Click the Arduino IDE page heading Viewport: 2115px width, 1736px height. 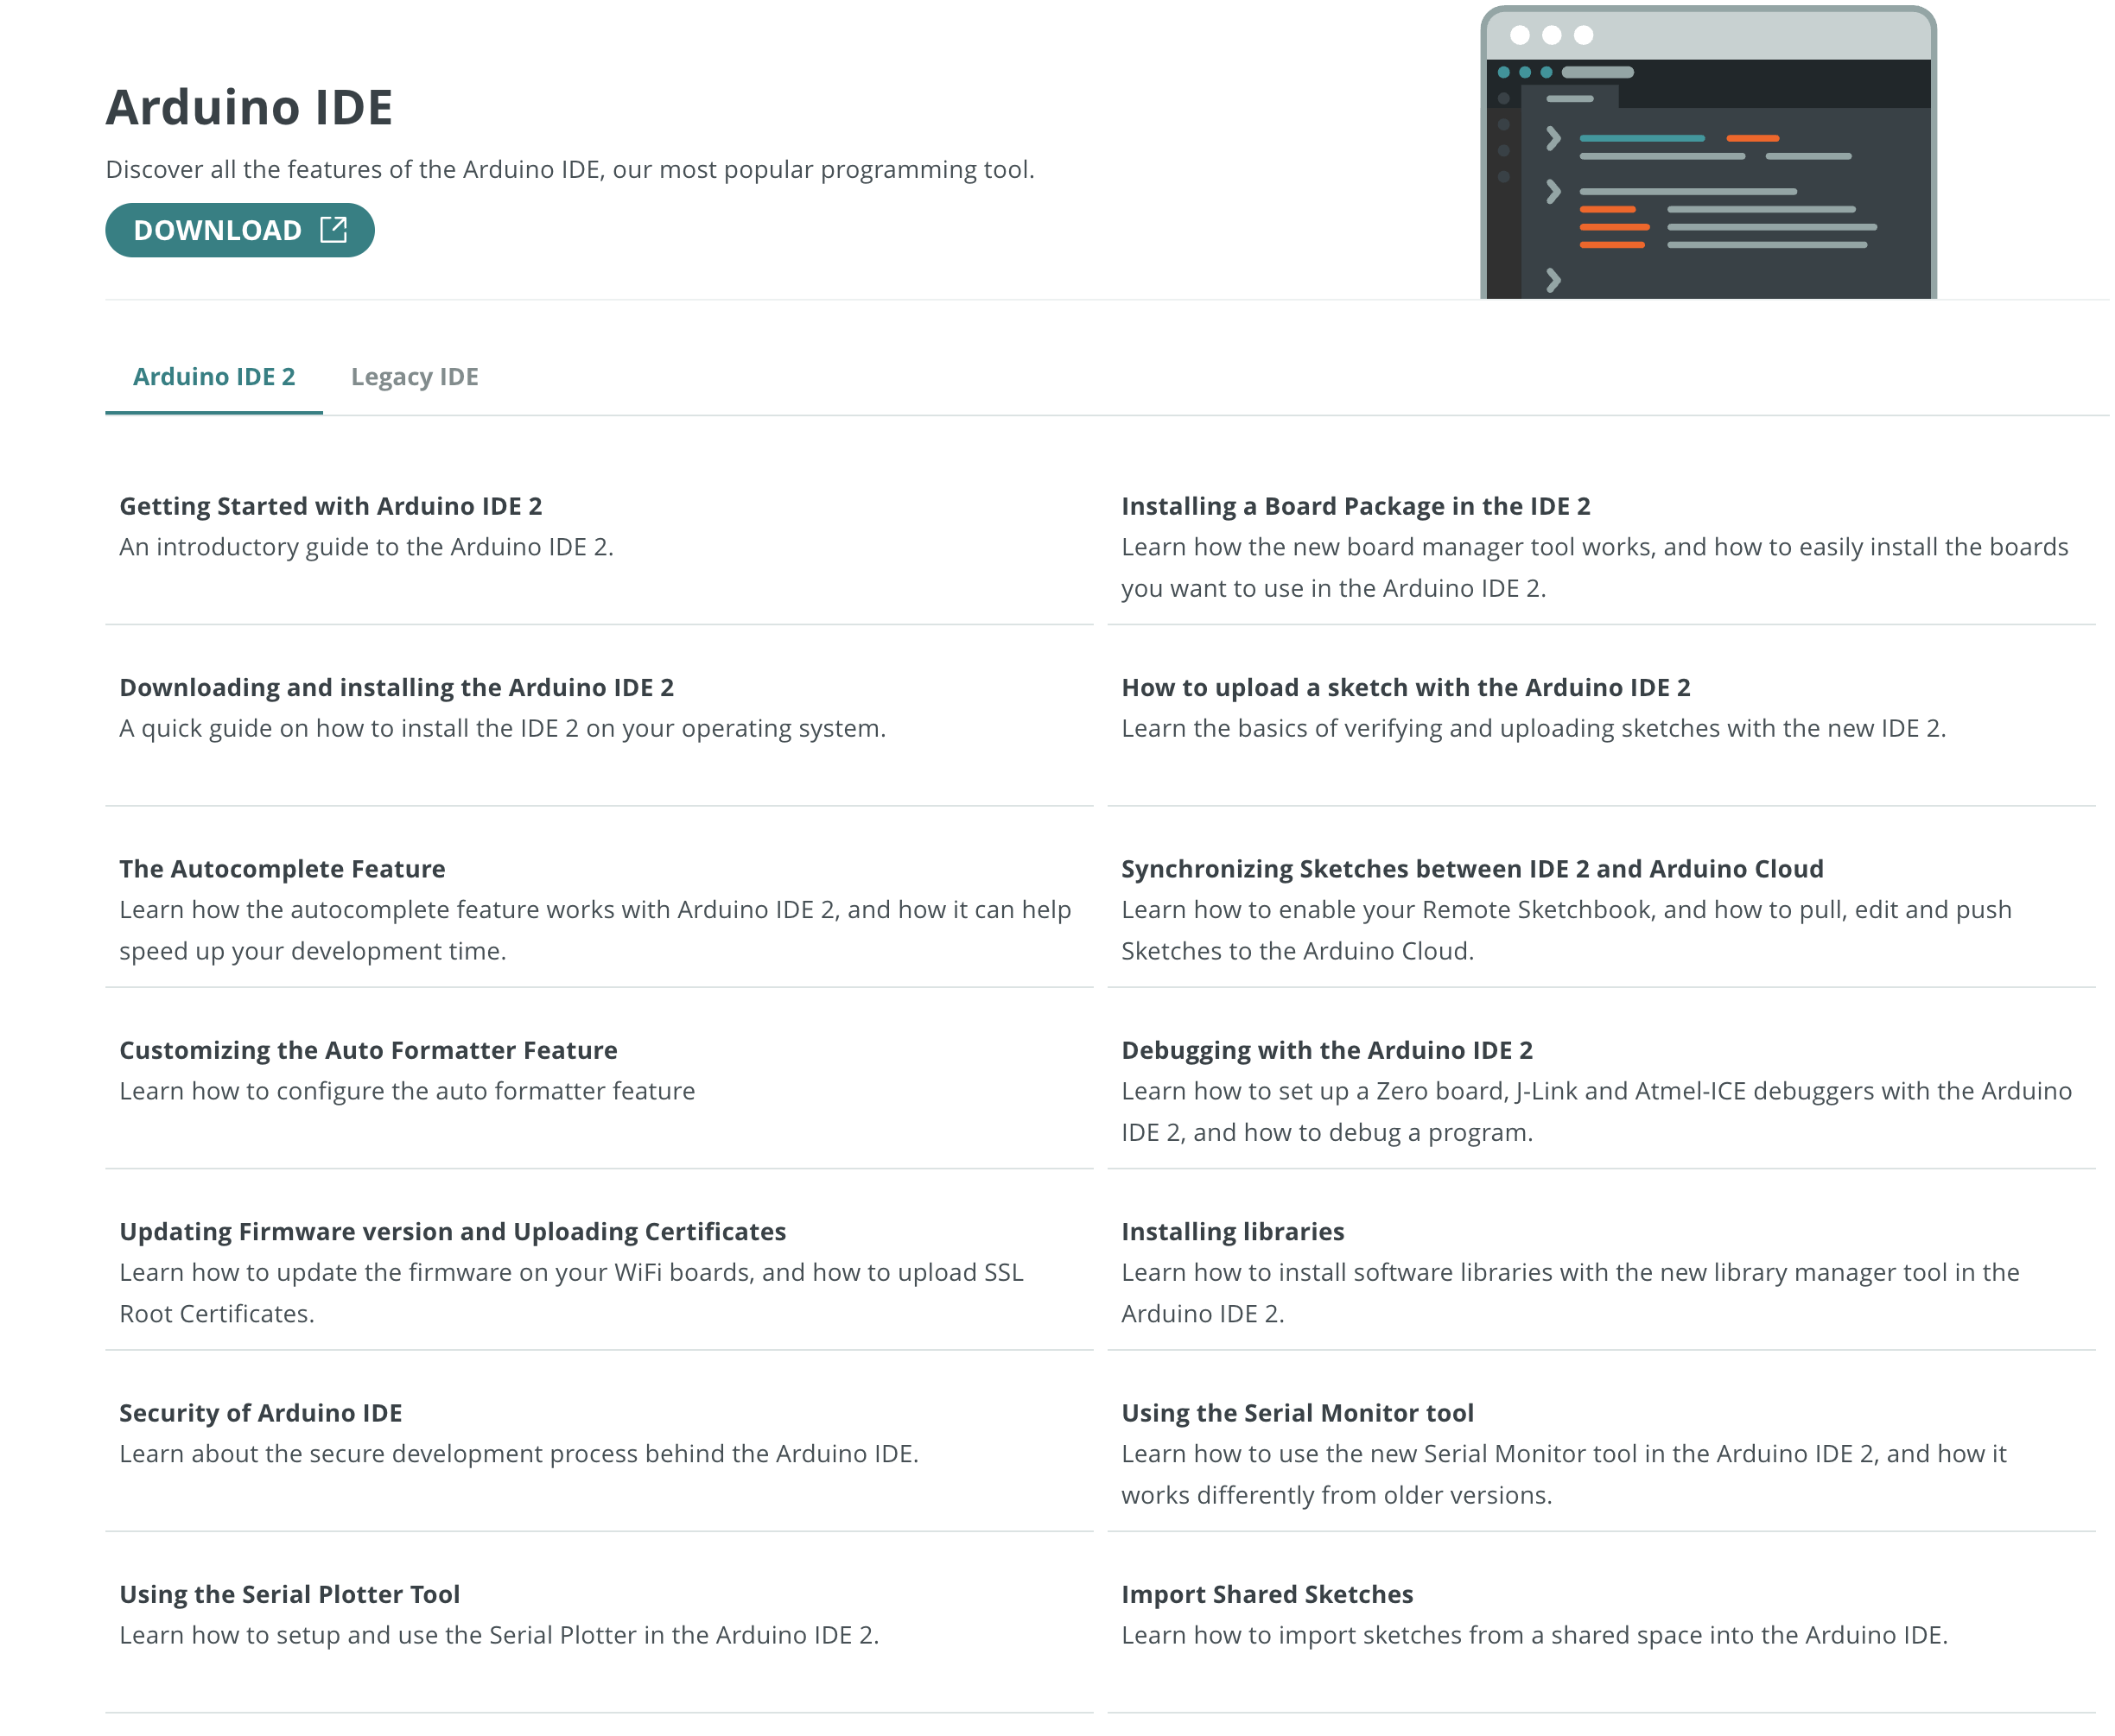[249, 107]
